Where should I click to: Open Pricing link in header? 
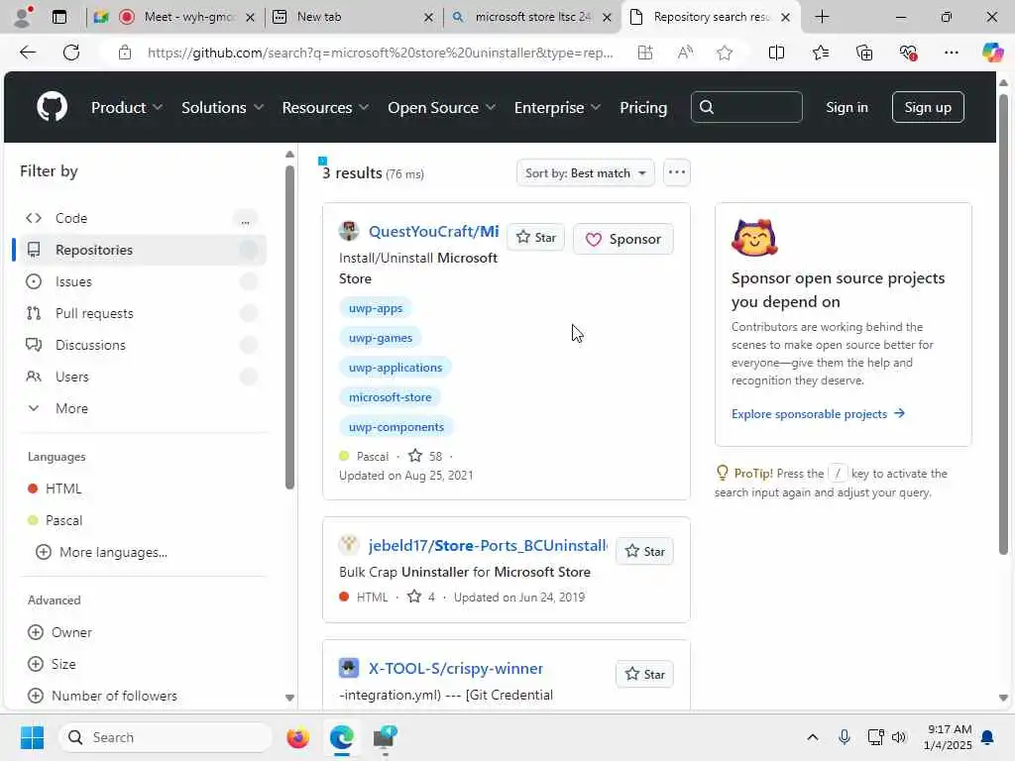(642, 107)
